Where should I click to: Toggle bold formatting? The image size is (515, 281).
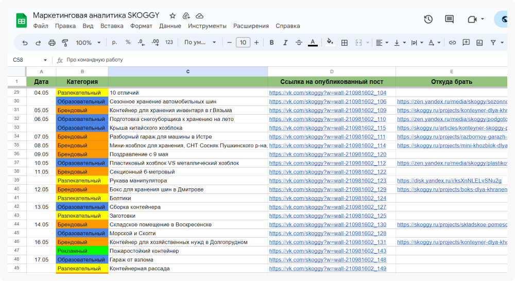click(x=272, y=43)
